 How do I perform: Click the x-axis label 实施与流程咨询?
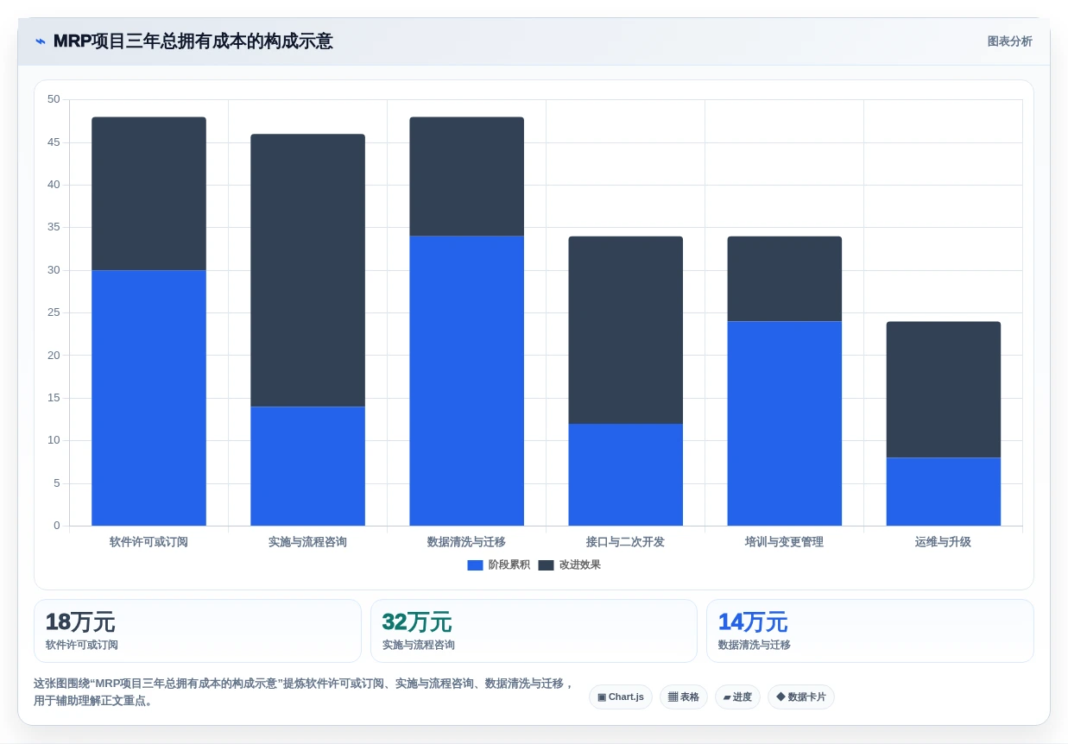pos(307,542)
